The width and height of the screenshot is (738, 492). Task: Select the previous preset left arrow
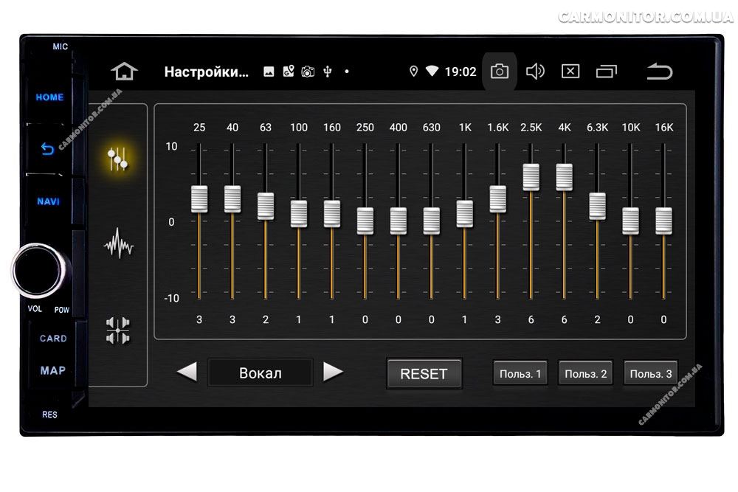click(x=187, y=372)
